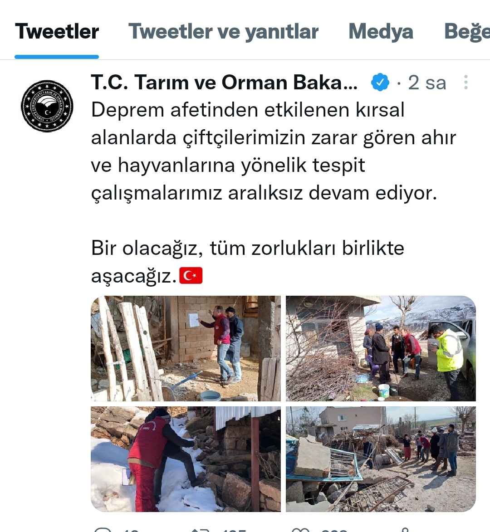This screenshot has height=532, width=490.
Task: Open the tweet via its 2 sa timestamp
Action: (x=427, y=83)
